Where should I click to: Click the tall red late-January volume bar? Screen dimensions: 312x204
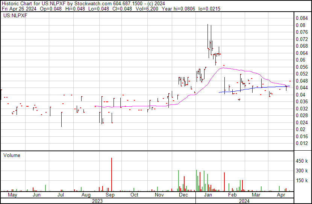point(224,182)
